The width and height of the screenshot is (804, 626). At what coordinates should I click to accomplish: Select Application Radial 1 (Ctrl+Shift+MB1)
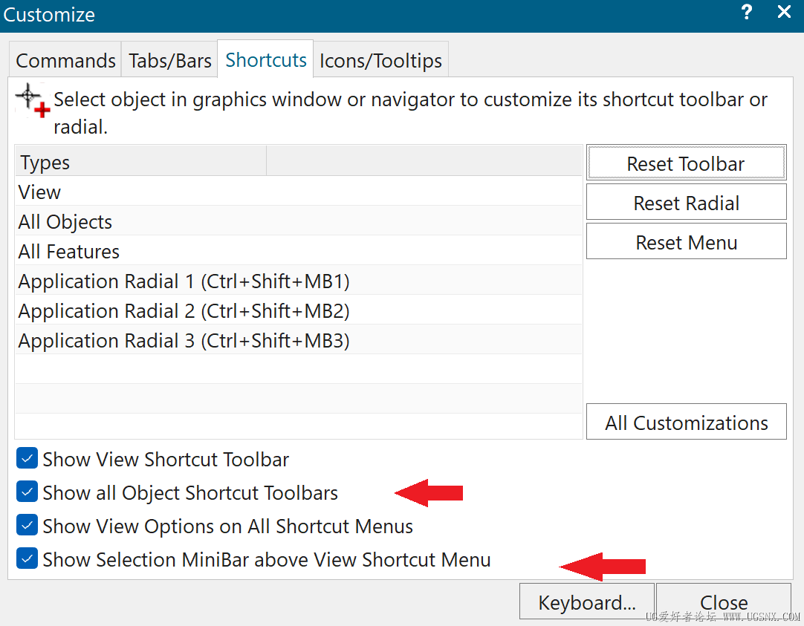[x=299, y=281]
